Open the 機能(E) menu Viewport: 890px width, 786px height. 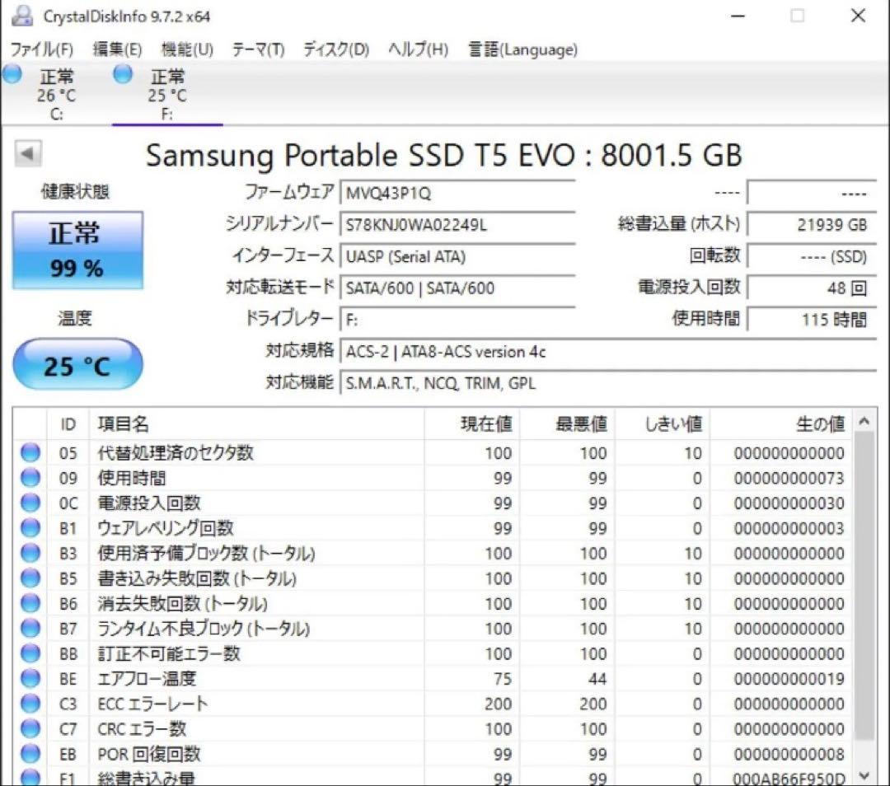coord(187,49)
